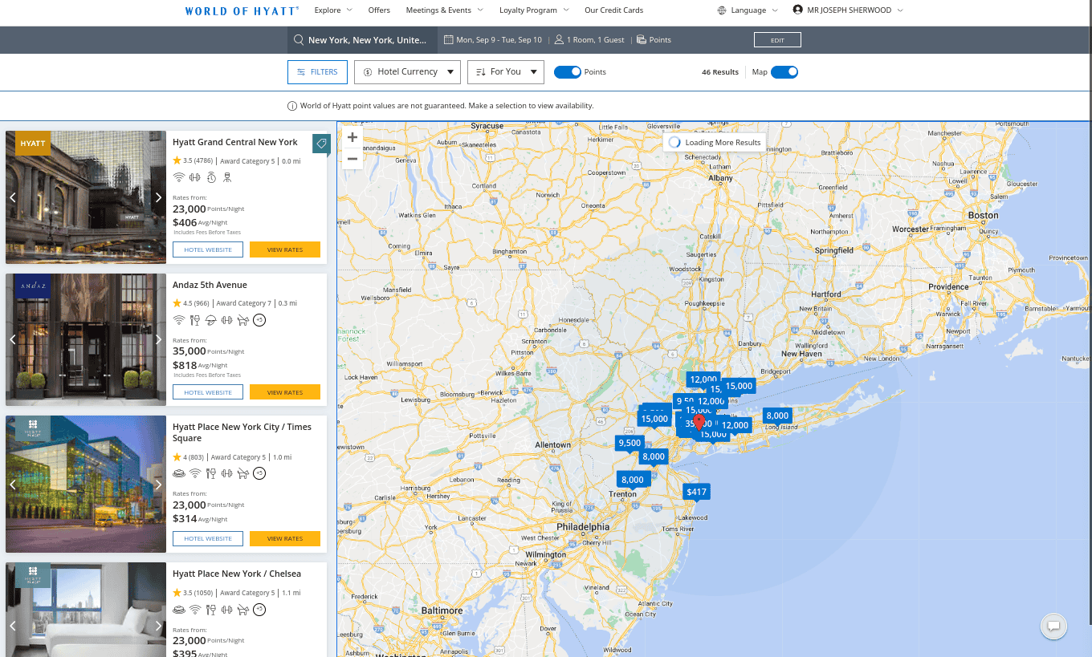Expand the Explore menu
The width and height of the screenshot is (1092, 657).
333,10
